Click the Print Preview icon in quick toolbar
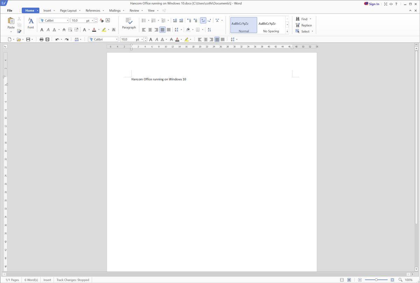Image resolution: width=420 pixels, height=283 pixels. pos(47,40)
